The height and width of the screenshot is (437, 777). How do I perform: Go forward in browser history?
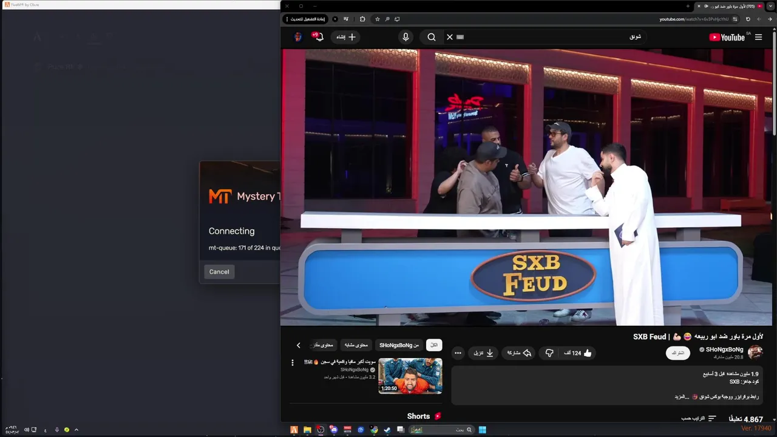(x=759, y=19)
